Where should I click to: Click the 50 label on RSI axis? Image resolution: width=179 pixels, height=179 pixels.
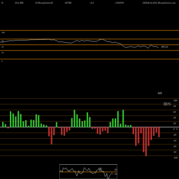point(3,47)
